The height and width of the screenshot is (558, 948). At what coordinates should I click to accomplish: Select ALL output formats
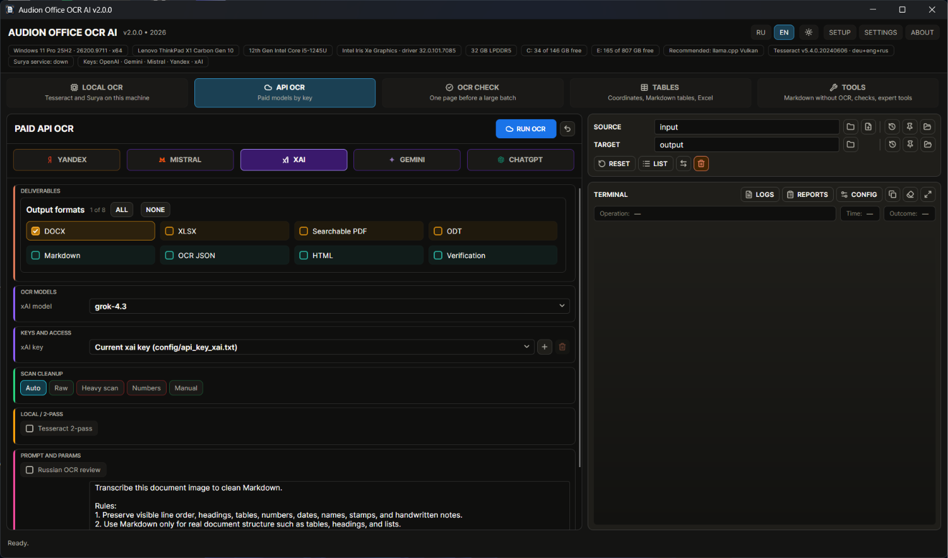[x=122, y=210]
